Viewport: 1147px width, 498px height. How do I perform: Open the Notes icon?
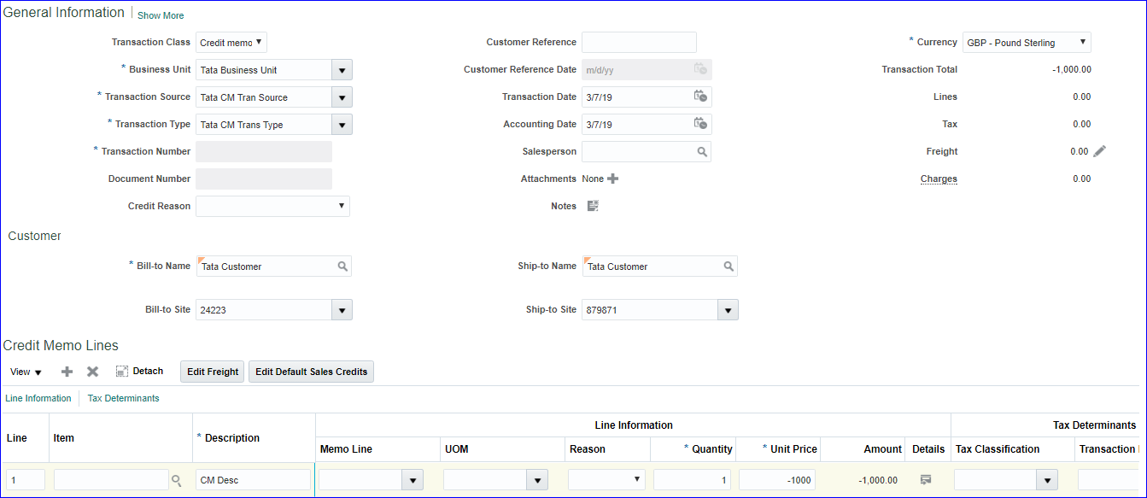[x=593, y=206]
